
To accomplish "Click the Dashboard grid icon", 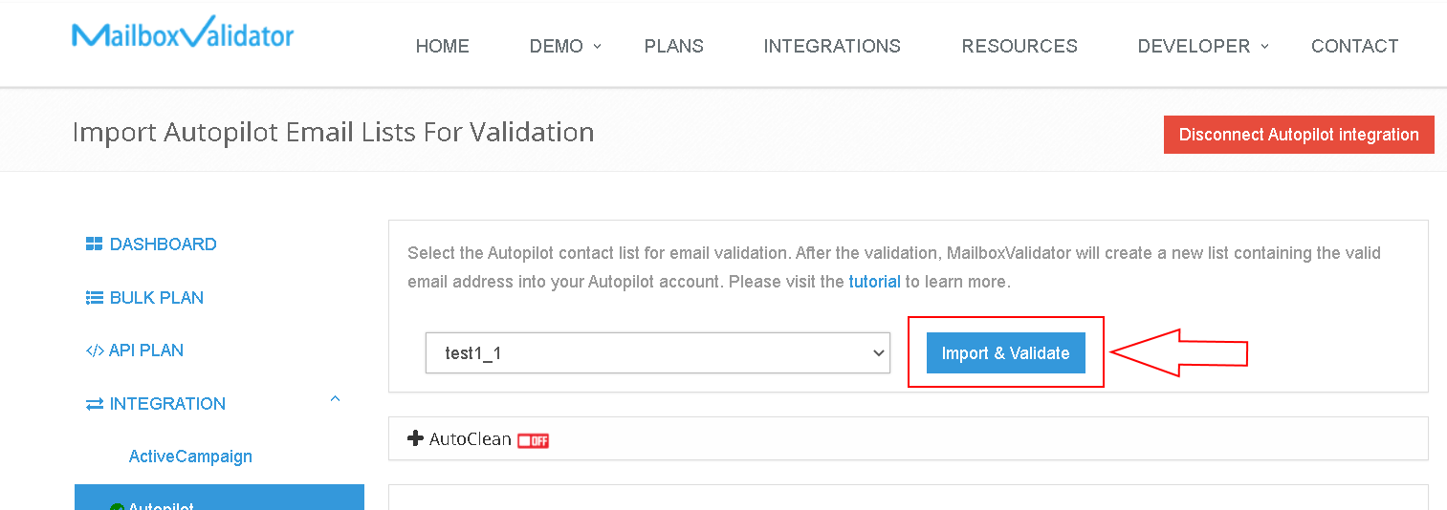I will (x=94, y=244).
